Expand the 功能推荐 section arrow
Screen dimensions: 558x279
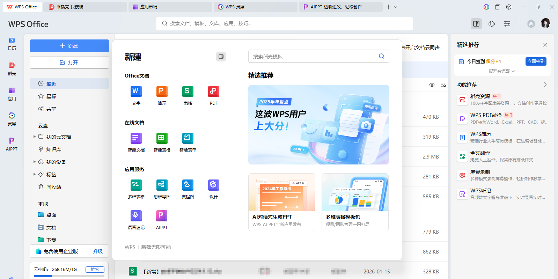[x=545, y=85]
